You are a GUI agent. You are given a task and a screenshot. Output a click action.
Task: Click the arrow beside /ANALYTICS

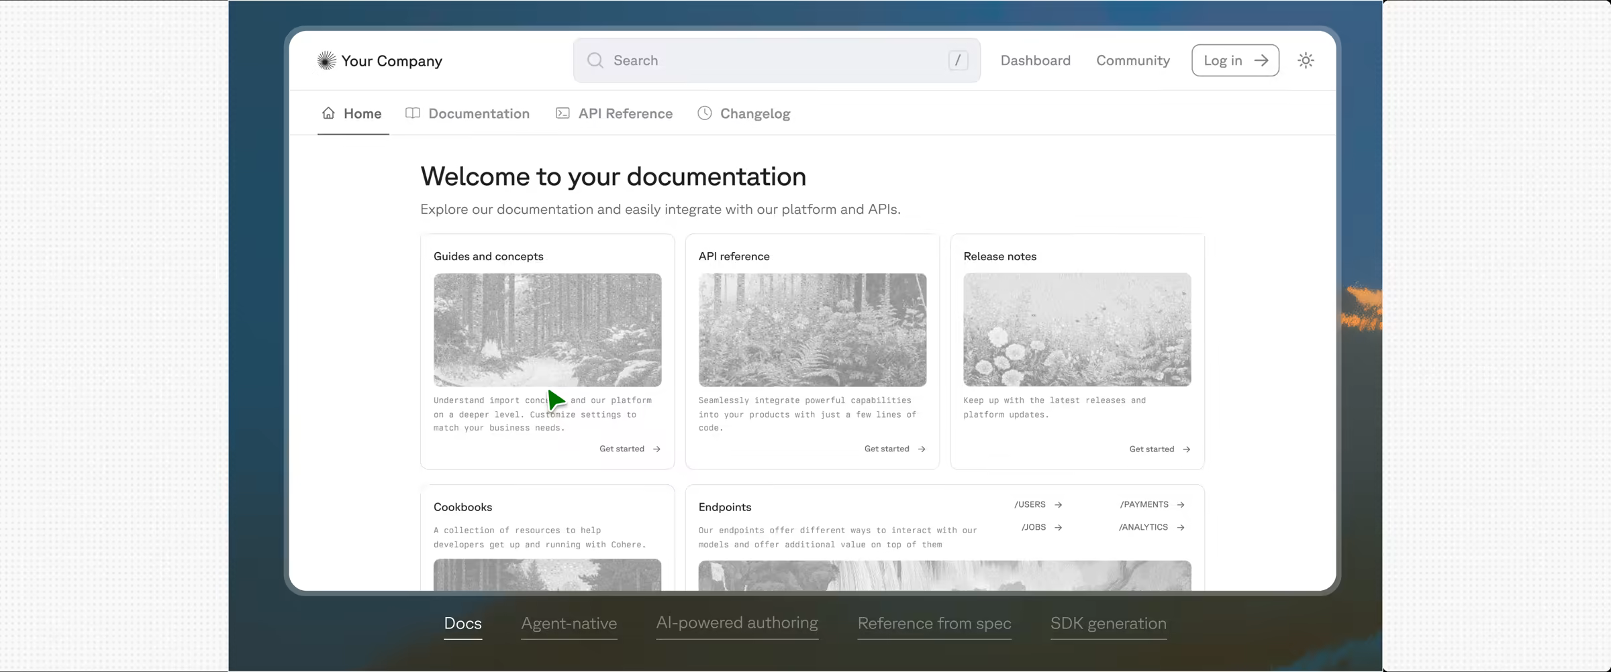click(x=1181, y=528)
